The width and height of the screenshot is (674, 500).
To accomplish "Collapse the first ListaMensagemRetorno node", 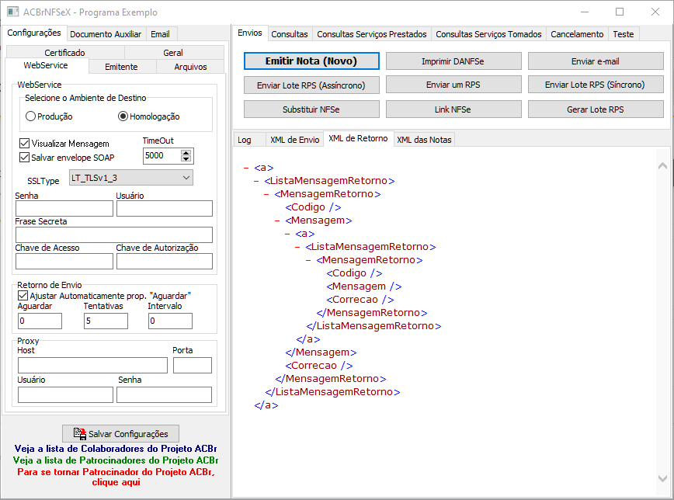I will pos(256,181).
